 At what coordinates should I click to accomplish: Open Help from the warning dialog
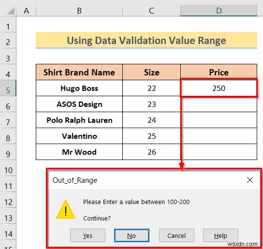[220, 235]
